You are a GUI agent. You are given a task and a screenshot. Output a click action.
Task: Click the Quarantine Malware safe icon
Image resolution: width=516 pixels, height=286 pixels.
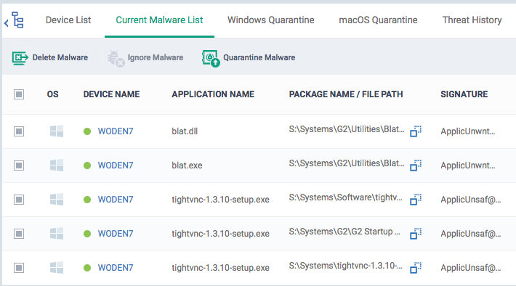(x=211, y=59)
